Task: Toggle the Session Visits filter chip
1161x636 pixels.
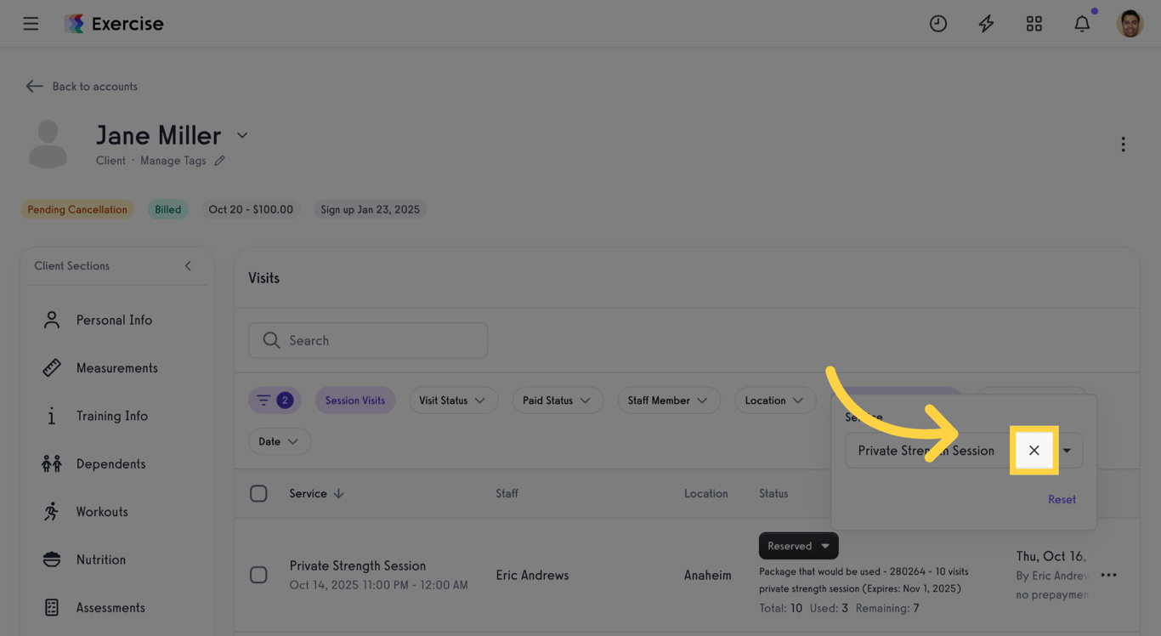Action: pos(354,400)
